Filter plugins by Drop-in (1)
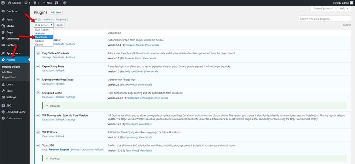 click(62, 20)
